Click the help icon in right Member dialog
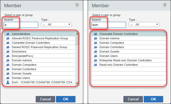Image resolution: width=171 pixels, height=104 pixels. click(x=164, y=5)
